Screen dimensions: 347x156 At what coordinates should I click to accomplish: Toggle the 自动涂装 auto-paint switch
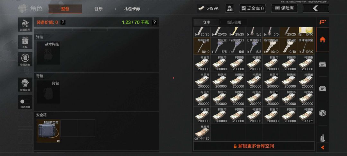[25, 102]
